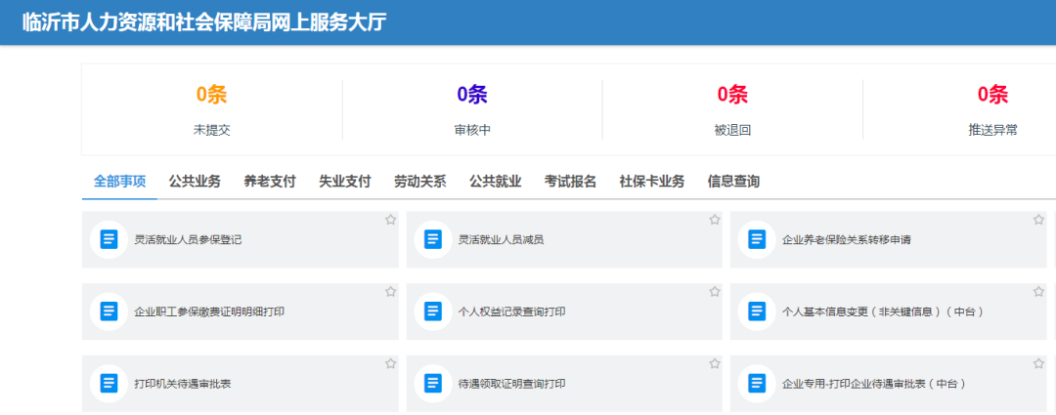Image resolution: width=1056 pixels, height=415 pixels.
Task: Click document icon for 待遇领取证明查询打印
Action: click(x=433, y=384)
